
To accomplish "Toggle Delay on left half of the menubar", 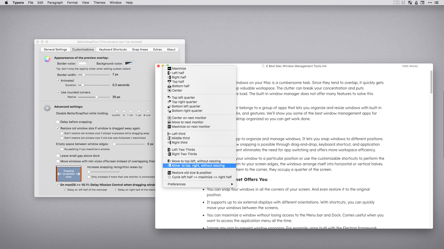I will (65, 190).
